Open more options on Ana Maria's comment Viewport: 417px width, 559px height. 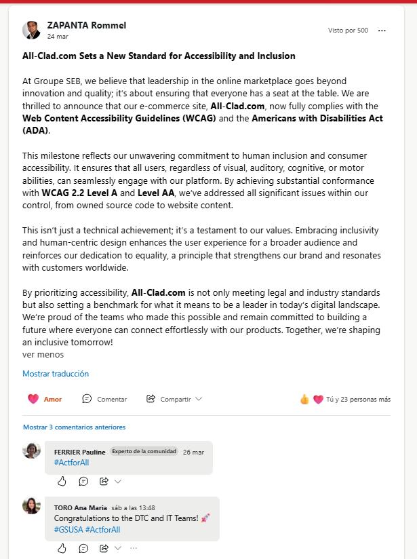133,548
